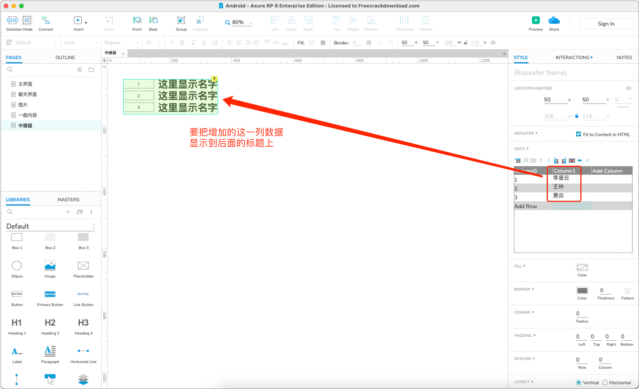639x389 pixels.
Task: Click Add Row in data table
Action: pyautogui.click(x=525, y=206)
